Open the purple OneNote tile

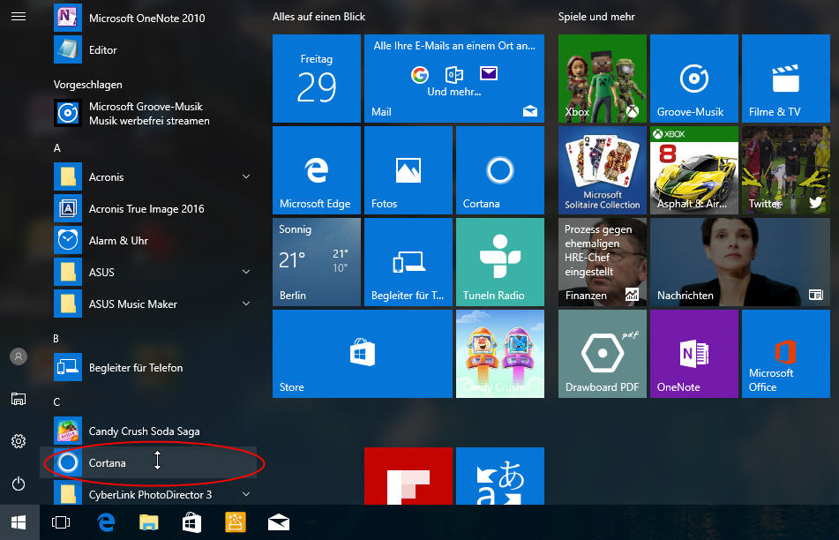pos(694,354)
